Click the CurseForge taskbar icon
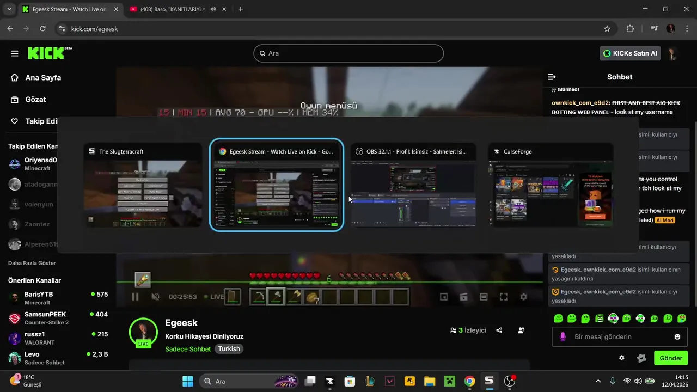Viewport: 697px width, 392px height. point(329,381)
